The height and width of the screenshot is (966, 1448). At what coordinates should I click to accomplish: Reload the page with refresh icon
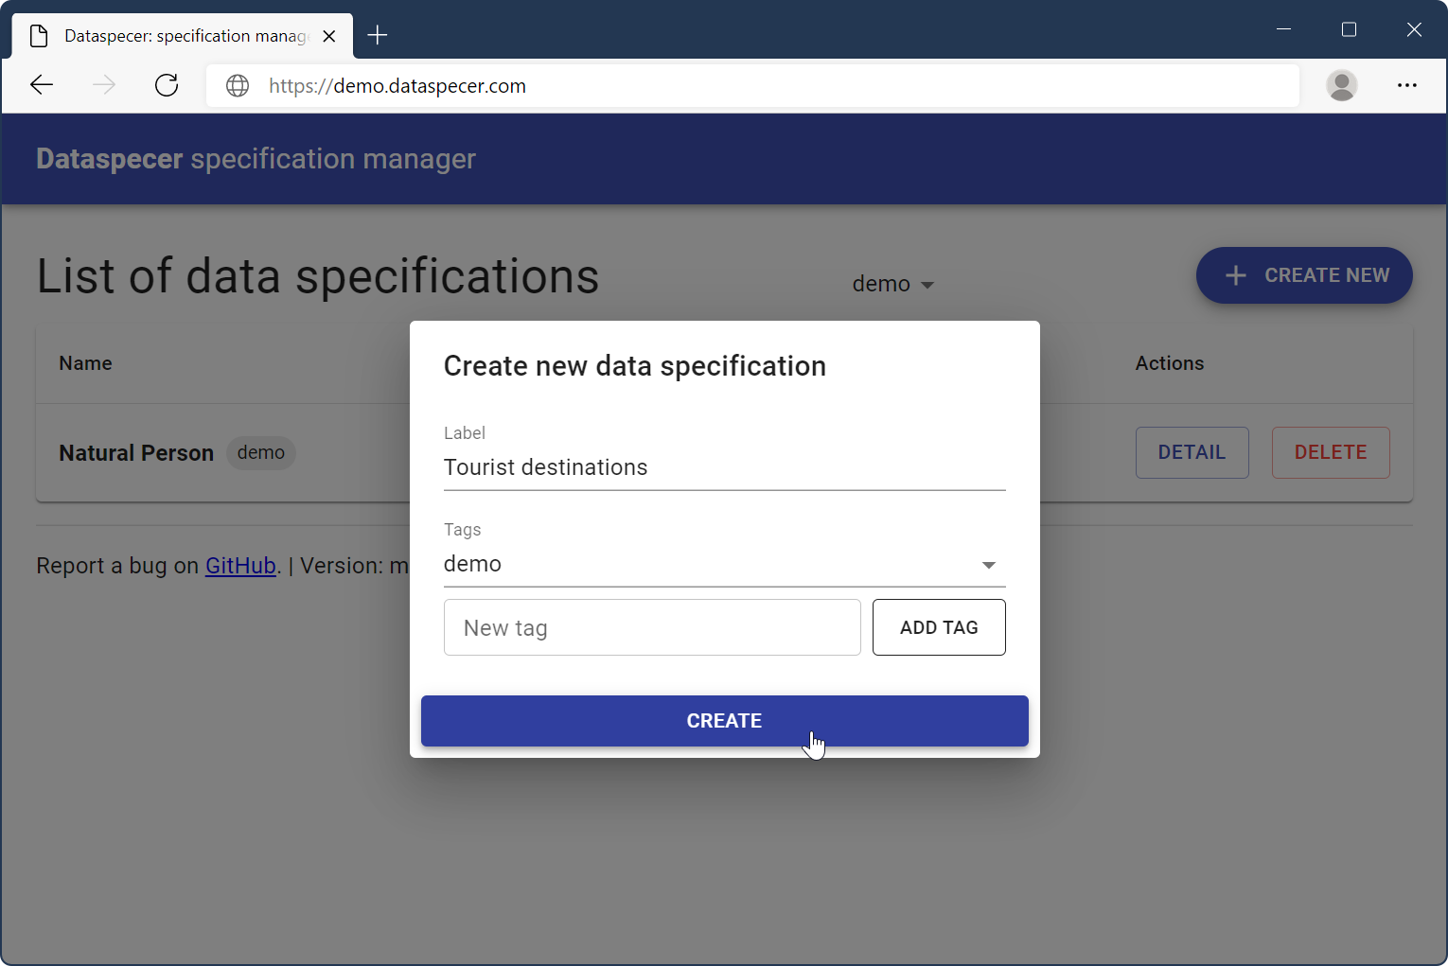(x=167, y=85)
